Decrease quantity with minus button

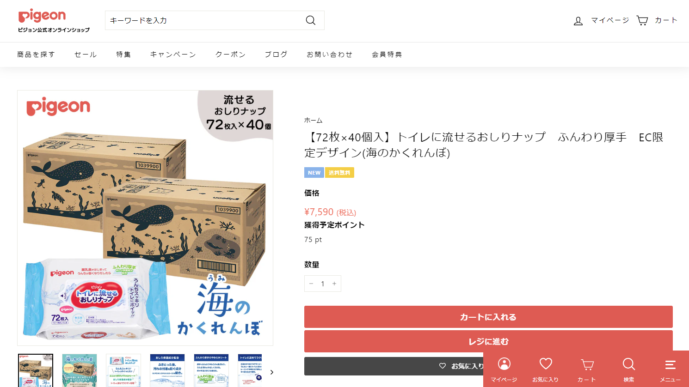[311, 284]
